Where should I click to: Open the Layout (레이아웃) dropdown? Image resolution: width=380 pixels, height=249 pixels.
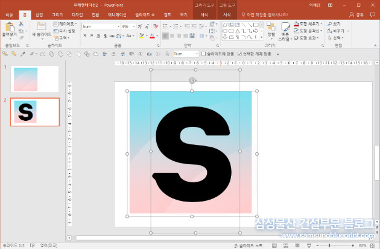[x=65, y=23]
